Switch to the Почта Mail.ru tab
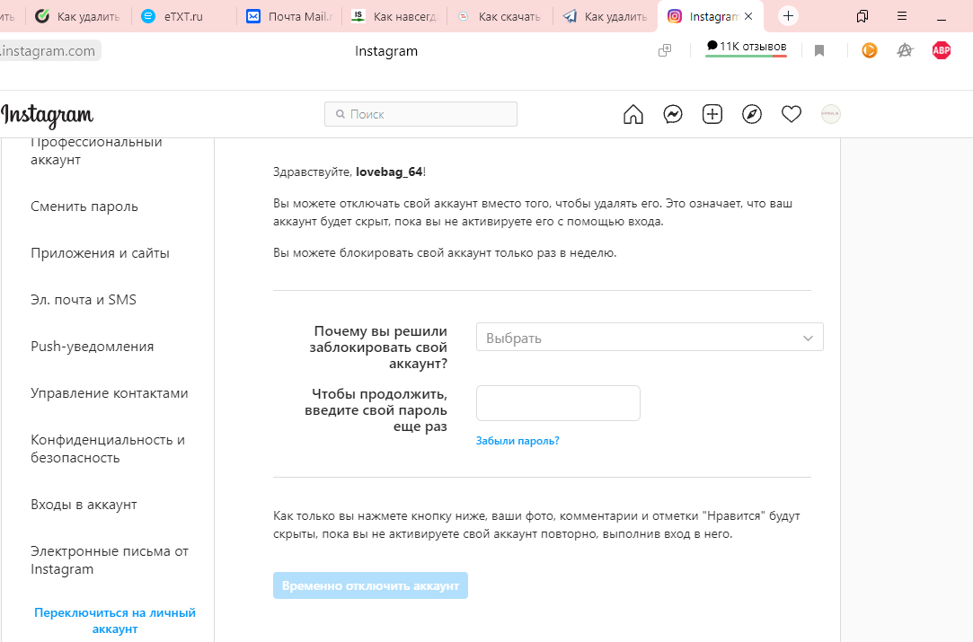 290,17
